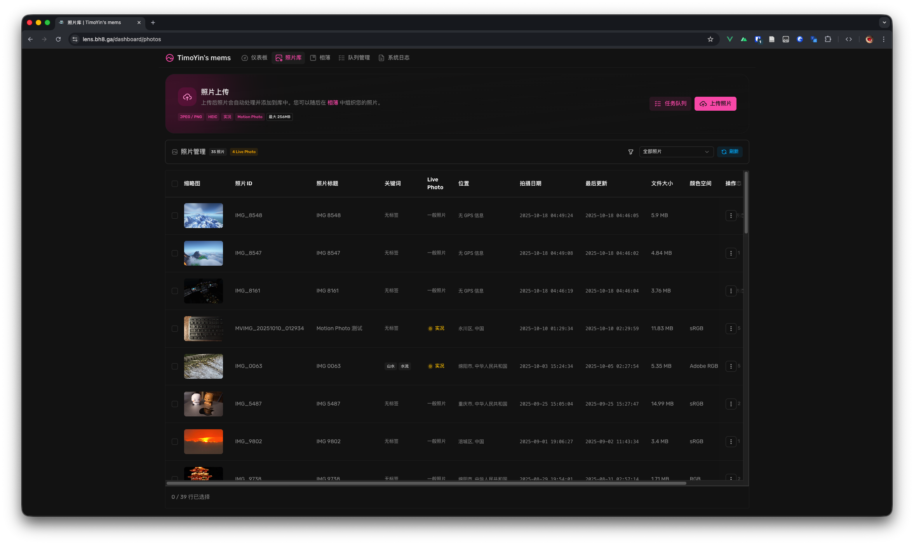Viewport: 914px width, 545px height.
Task: Expand the 全部照片 filter dropdown
Action: pos(676,152)
